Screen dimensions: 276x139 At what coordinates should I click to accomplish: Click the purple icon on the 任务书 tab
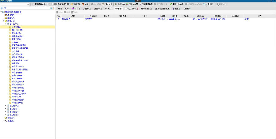[x=73, y=9]
